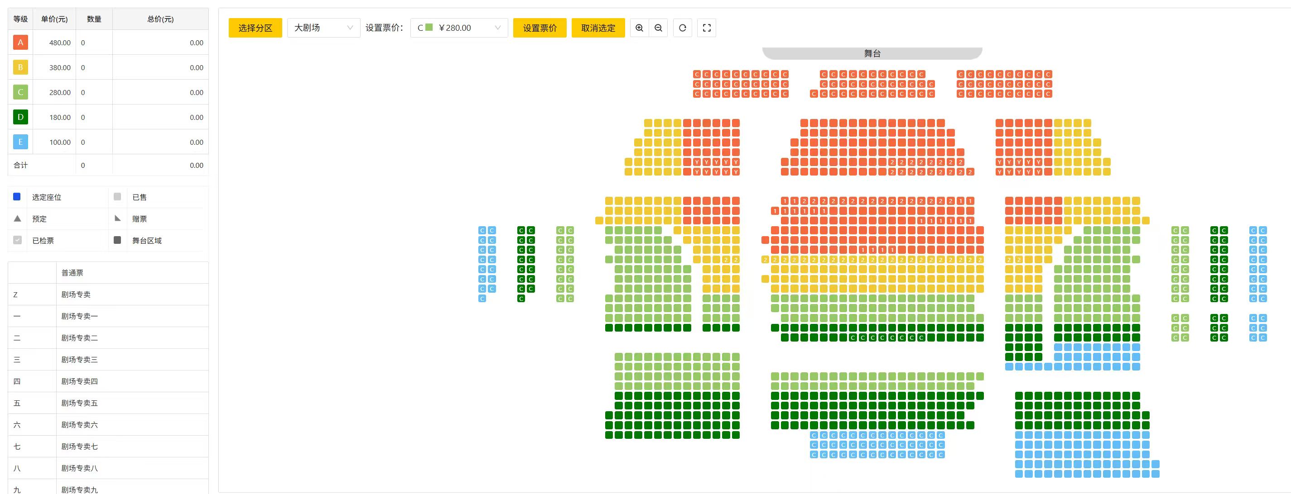Click the orange grade A swatch
The height and width of the screenshot is (494, 1291).
point(20,43)
